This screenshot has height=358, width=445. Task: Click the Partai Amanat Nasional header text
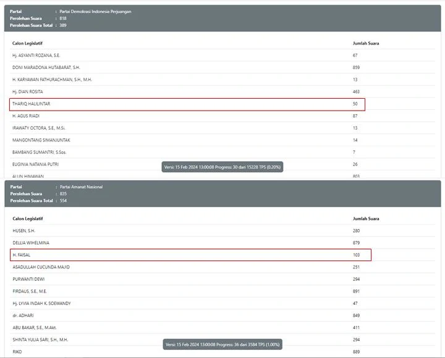(x=81, y=187)
